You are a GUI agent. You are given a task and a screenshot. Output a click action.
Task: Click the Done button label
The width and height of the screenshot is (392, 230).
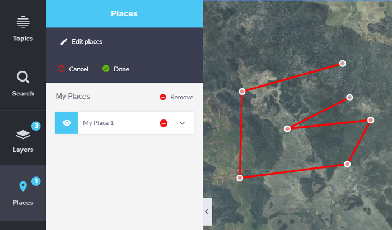click(121, 69)
